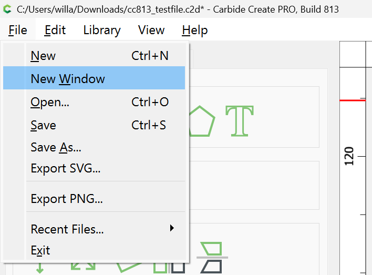Click the vertical mirror trapezoid icon

click(x=212, y=258)
